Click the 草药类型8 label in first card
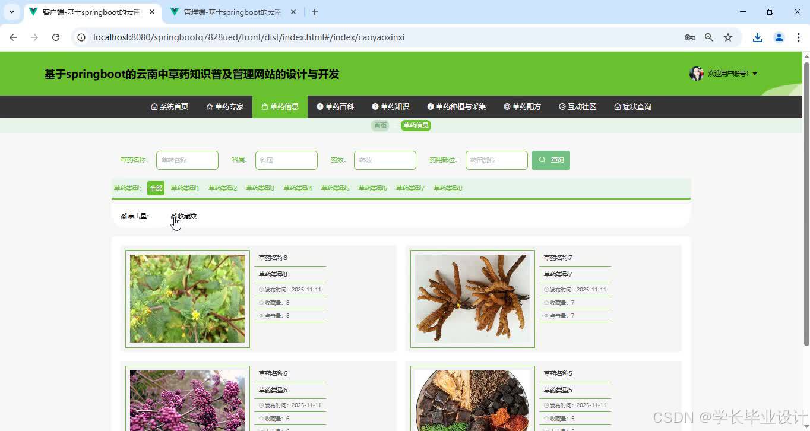Image resolution: width=810 pixels, height=431 pixels. pos(273,274)
